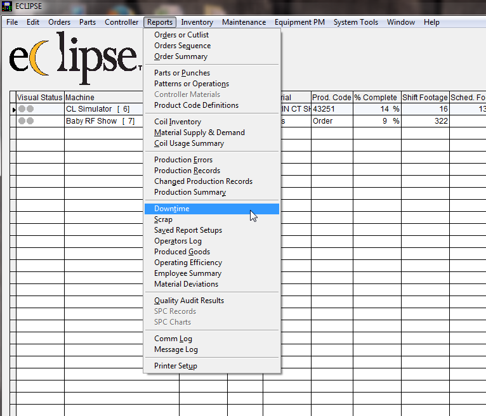This screenshot has width=486, height=416.
Task: Open Production Summary report
Action: (212, 192)
